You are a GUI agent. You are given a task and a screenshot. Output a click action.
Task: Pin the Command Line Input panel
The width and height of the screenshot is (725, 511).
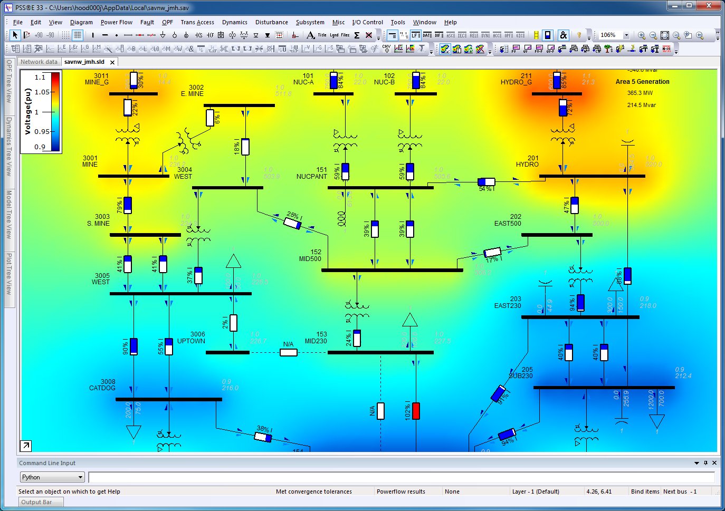705,463
